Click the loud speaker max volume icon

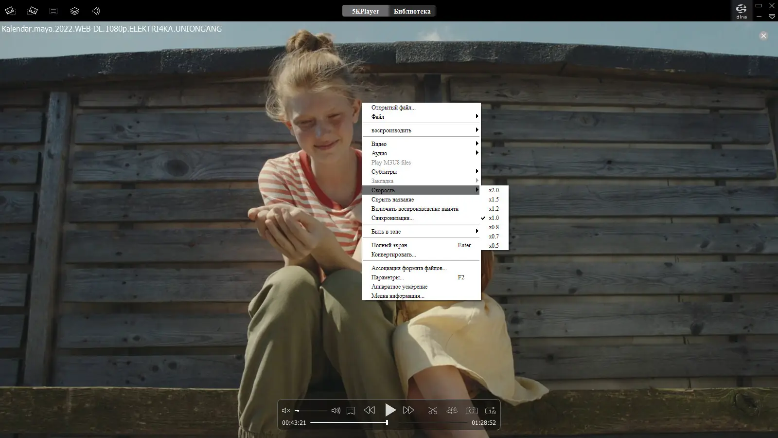click(336, 411)
